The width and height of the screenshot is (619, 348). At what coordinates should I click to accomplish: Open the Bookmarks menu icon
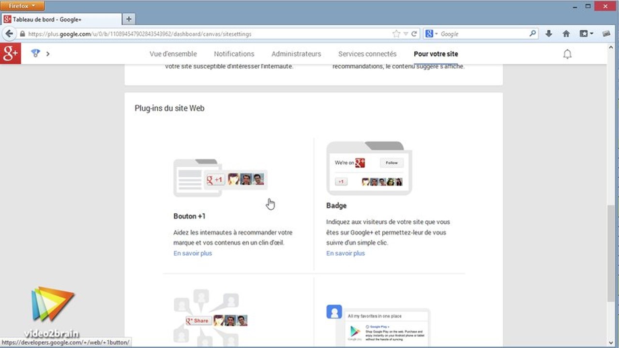coord(586,34)
